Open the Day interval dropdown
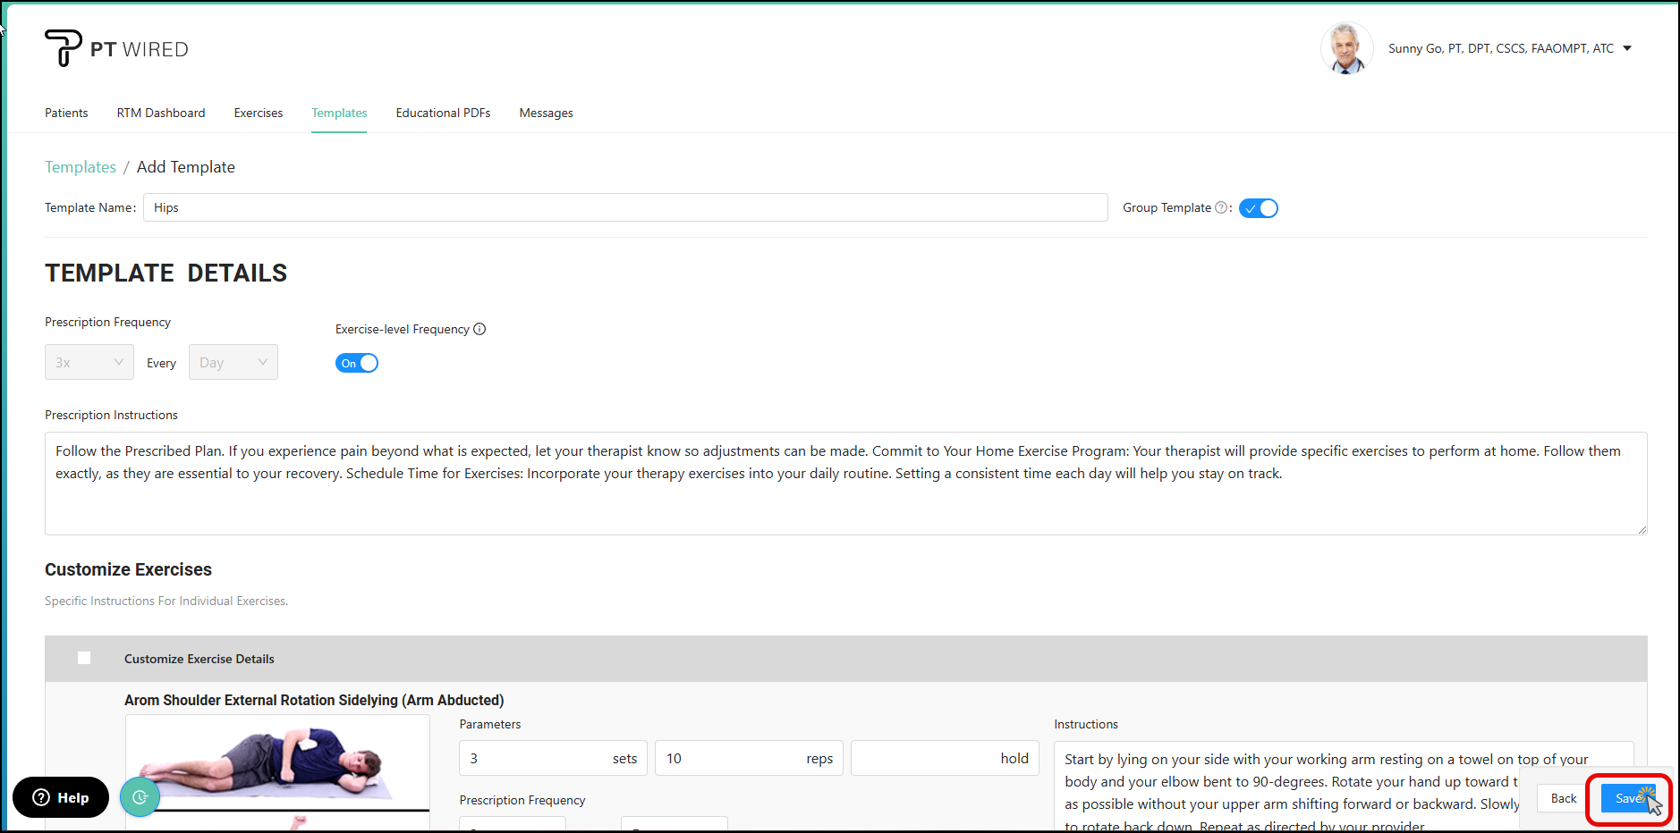Screen dimensions: 1680x833 (233, 362)
